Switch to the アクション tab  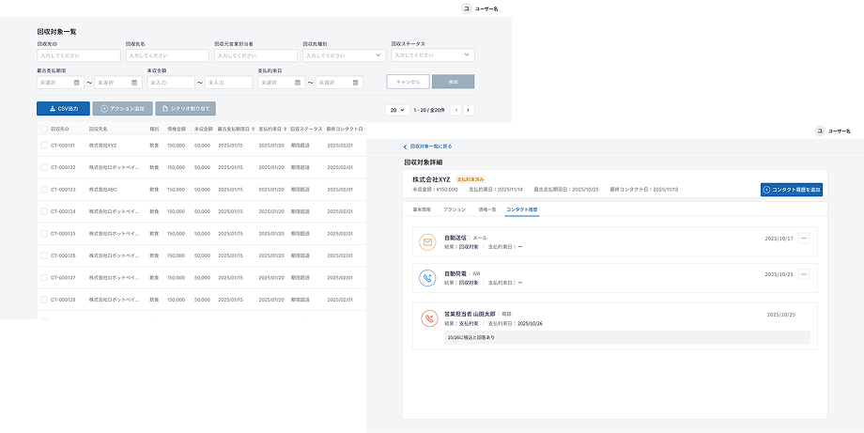(455, 209)
